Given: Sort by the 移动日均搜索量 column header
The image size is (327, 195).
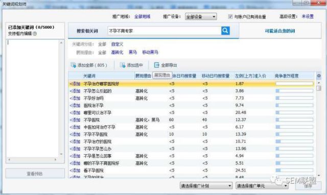Looking at the screenshot, I should [216, 76].
